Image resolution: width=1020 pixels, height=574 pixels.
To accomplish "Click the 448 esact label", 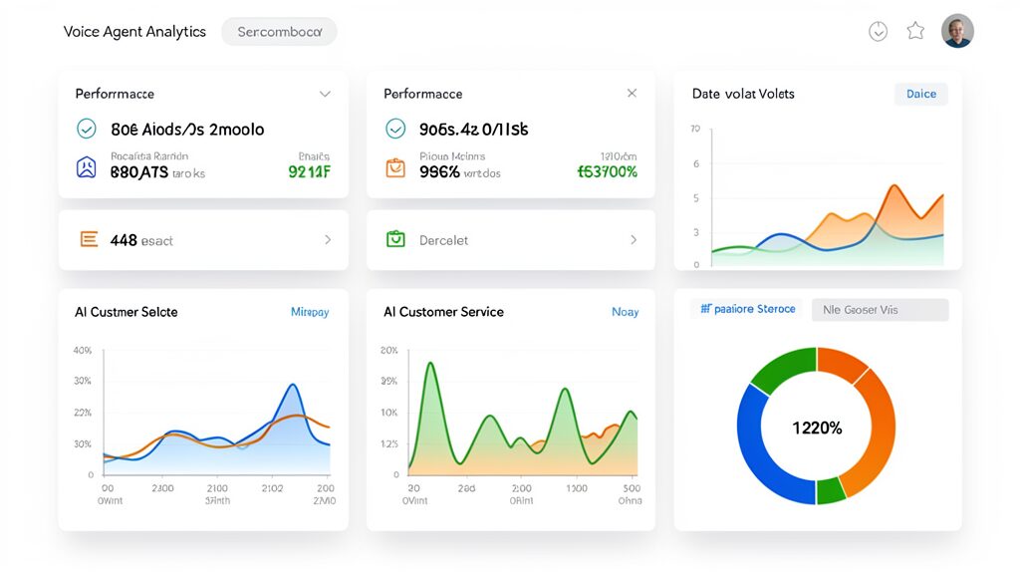I will (141, 240).
